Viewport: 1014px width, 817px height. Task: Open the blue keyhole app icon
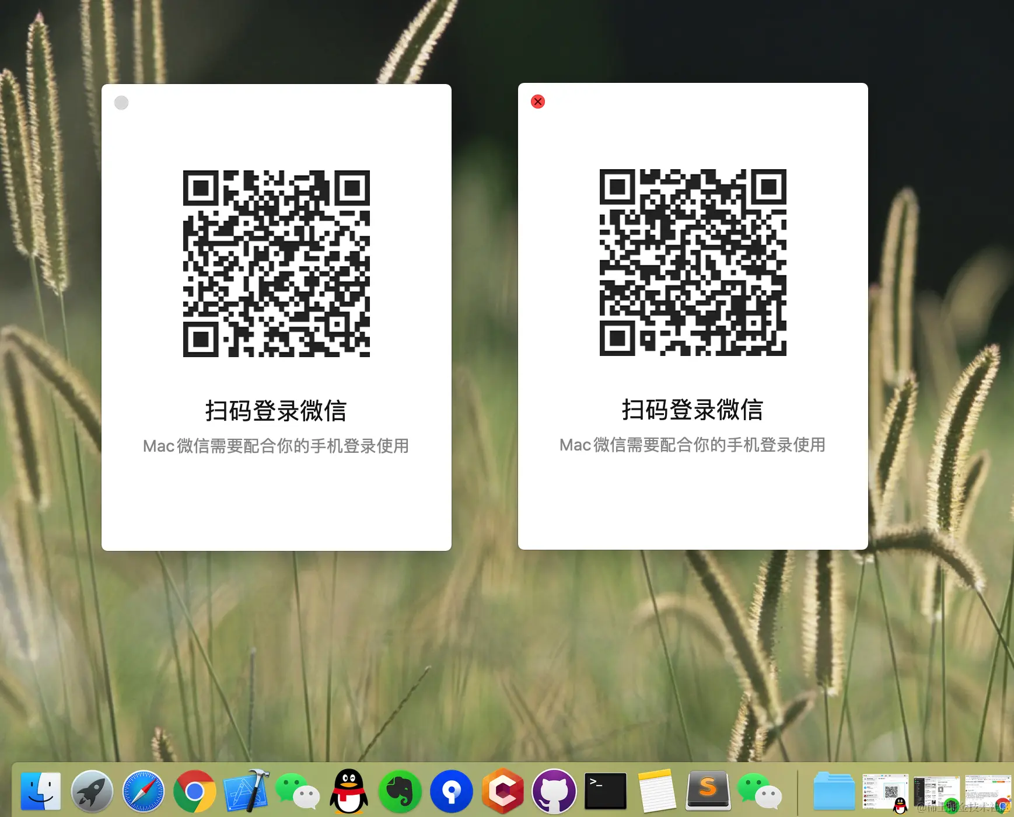pyautogui.click(x=452, y=791)
